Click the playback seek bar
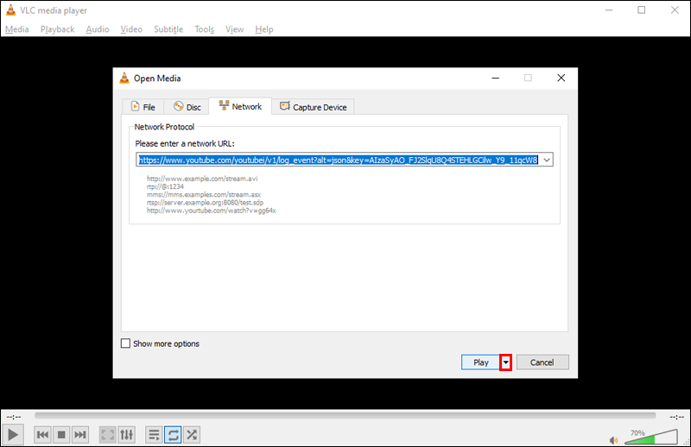The width and height of the screenshot is (691, 447). pos(345,415)
